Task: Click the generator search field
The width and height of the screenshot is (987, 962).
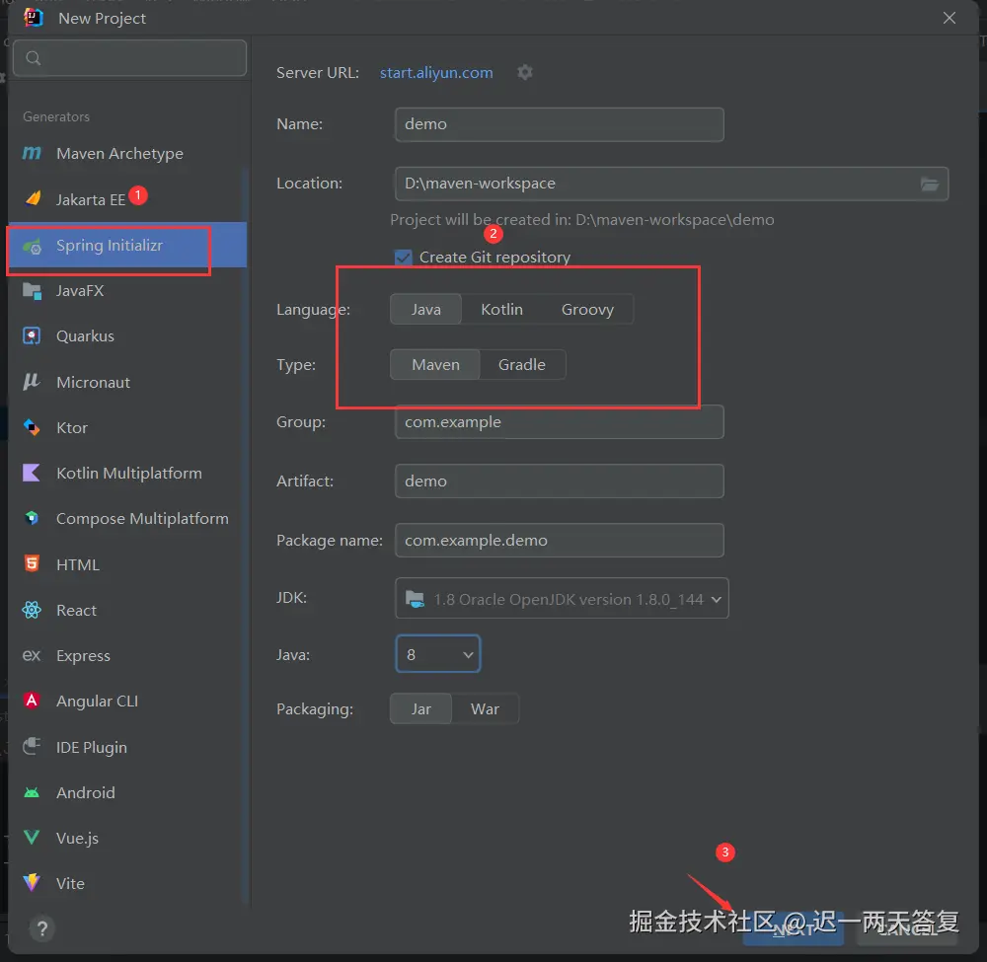Action: (129, 58)
